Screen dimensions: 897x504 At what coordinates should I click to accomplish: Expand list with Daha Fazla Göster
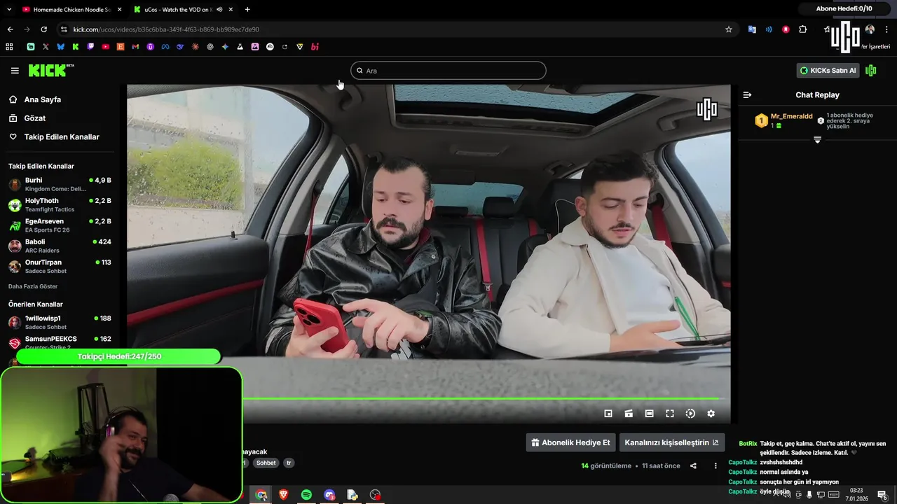pyautogui.click(x=33, y=286)
